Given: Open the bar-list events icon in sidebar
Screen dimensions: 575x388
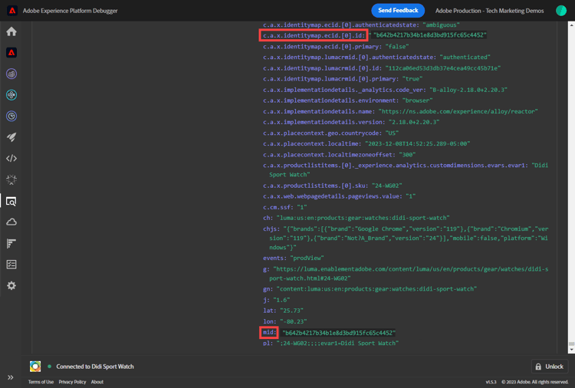Looking at the screenshot, I should tap(11, 244).
